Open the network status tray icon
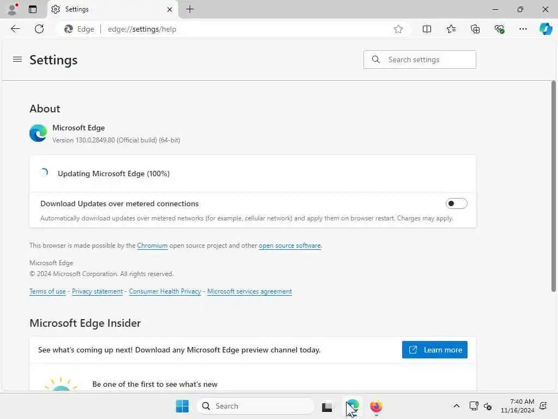 click(x=474, y=406)
